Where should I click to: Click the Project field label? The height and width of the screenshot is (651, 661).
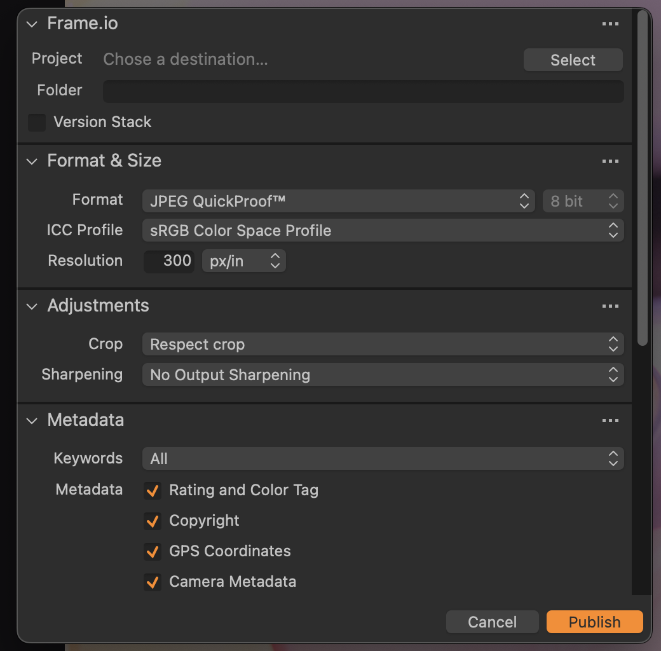(57, 58)
